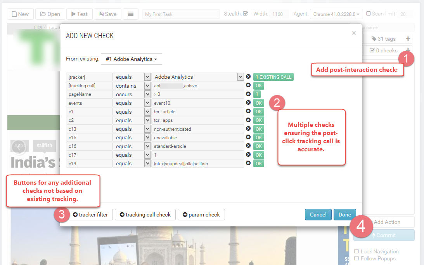Image resolution: width=424 pixels, height=265 pixels.
Task: Delete the pageName check row
Action: pyautogui.click(x=248, y=94)
